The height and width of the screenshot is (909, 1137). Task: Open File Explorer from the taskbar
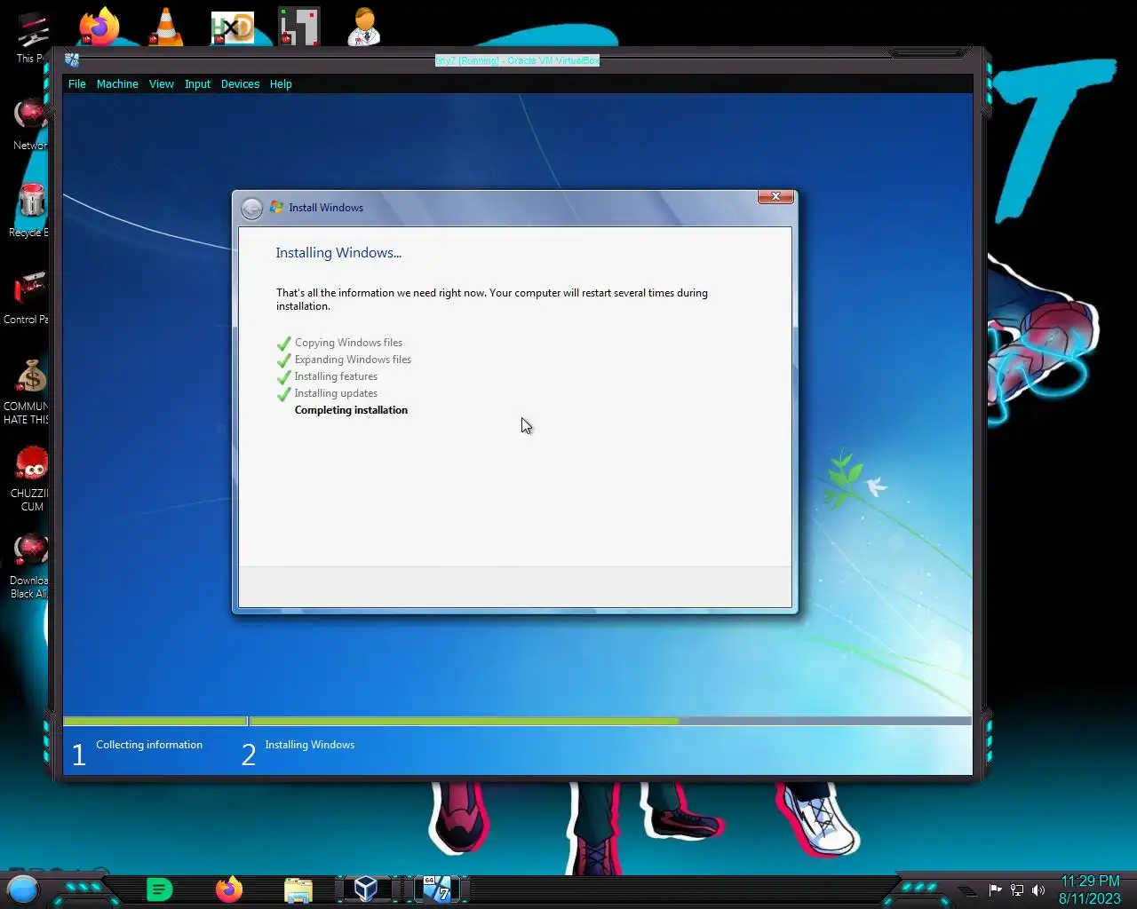point(298,889)
